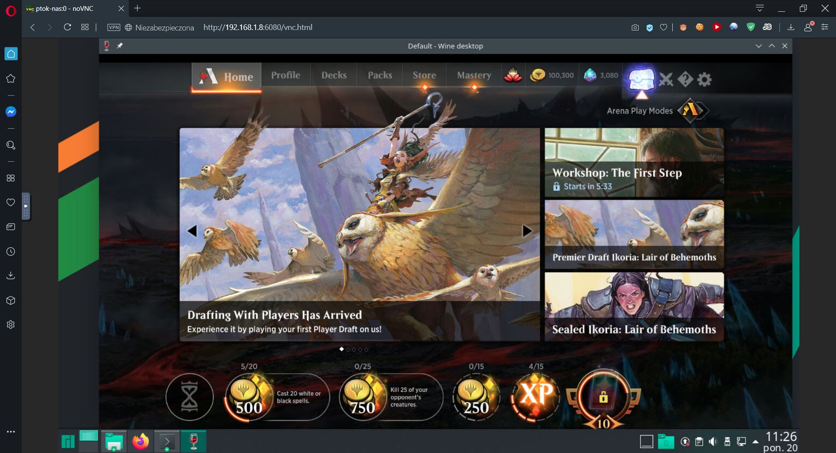Select Sealed Ikoria: Lair of Behemoths tile
Viewport: 836px width, 453px height.
click(634, 306)
